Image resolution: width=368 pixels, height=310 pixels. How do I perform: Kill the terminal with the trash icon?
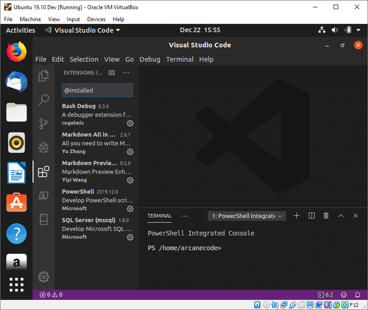click(x=326, y=216)
